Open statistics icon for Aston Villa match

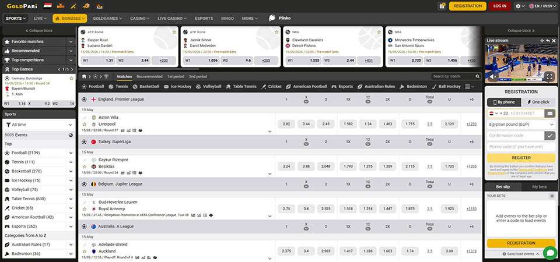(x=123, y=130)
